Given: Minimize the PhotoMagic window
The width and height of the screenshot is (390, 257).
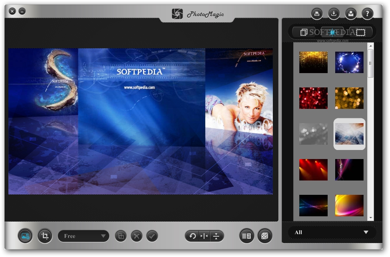Looking at the screenshot, I should coord(22,11).
